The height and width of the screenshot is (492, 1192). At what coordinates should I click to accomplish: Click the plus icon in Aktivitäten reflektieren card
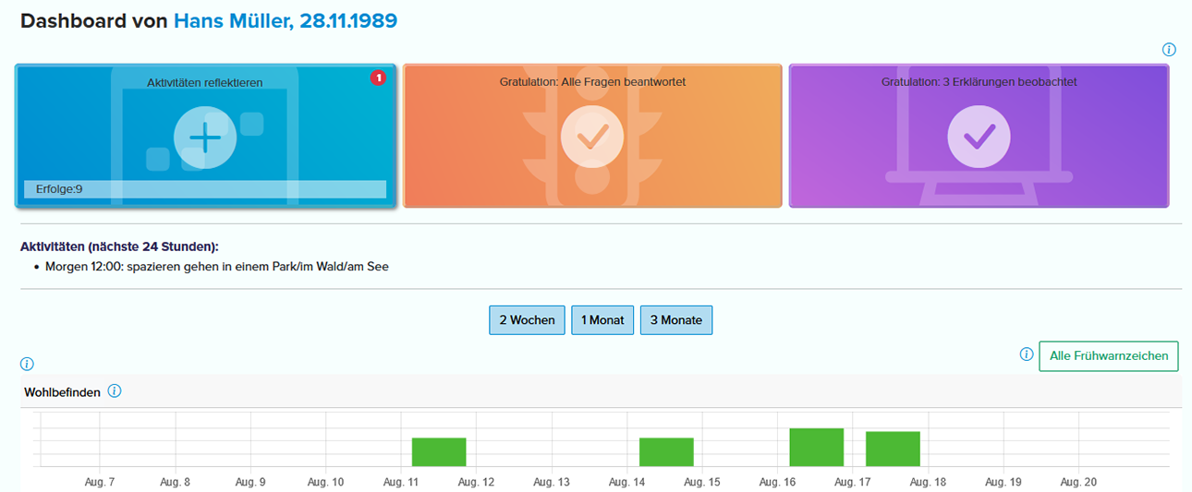point(204,138)
